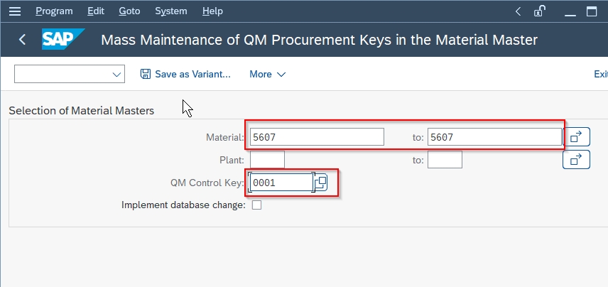Click Save as Variant button
608x287 pixels.
tap(185, 74)
